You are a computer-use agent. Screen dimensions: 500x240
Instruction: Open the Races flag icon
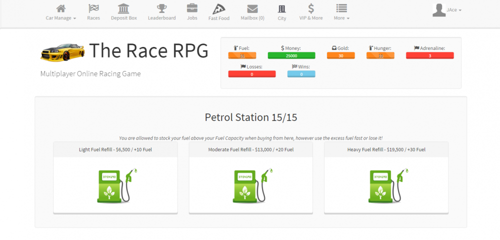pyautogui.click(x=93, y=9)
